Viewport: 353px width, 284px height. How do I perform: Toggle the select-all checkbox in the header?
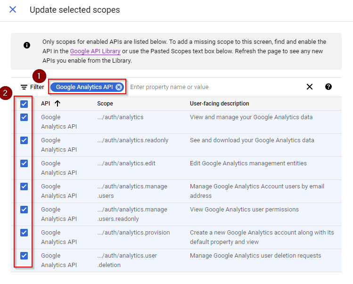(x=24, y=104)
